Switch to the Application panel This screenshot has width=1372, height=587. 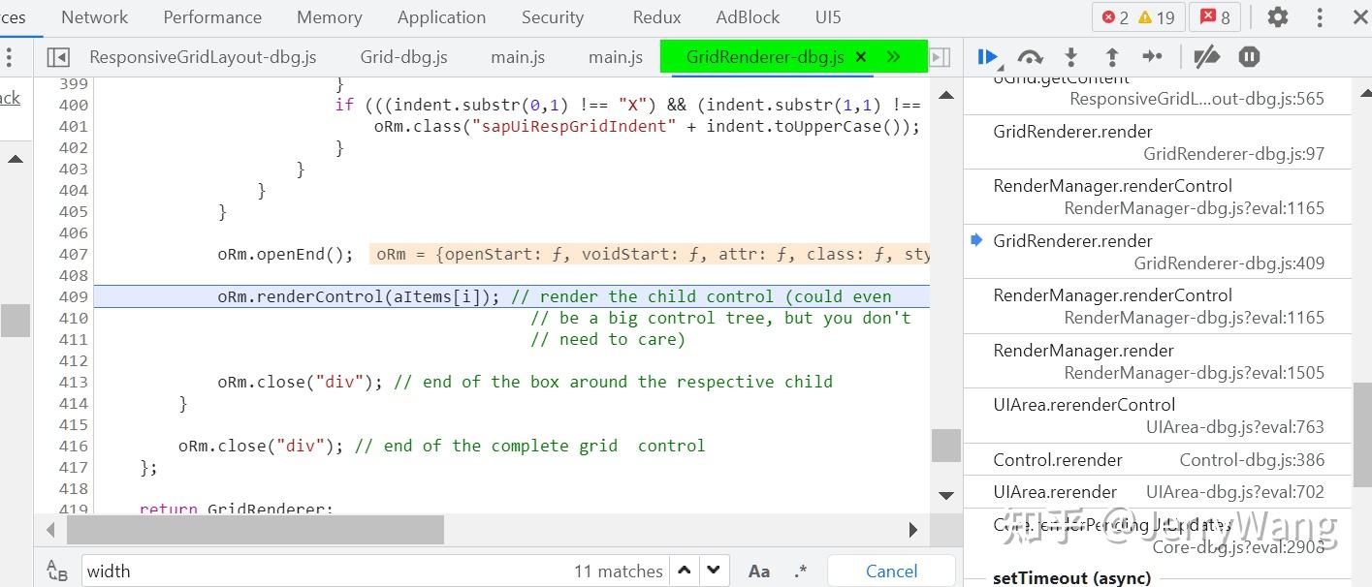point(441,17)
